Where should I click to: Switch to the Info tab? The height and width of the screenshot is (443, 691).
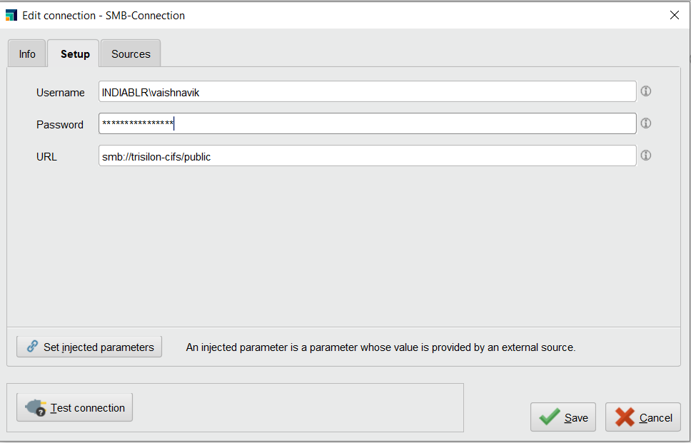(x=26, y=53)
